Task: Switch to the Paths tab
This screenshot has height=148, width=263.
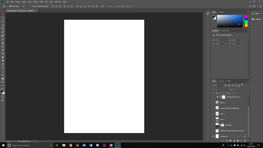Action: point(229,81)
